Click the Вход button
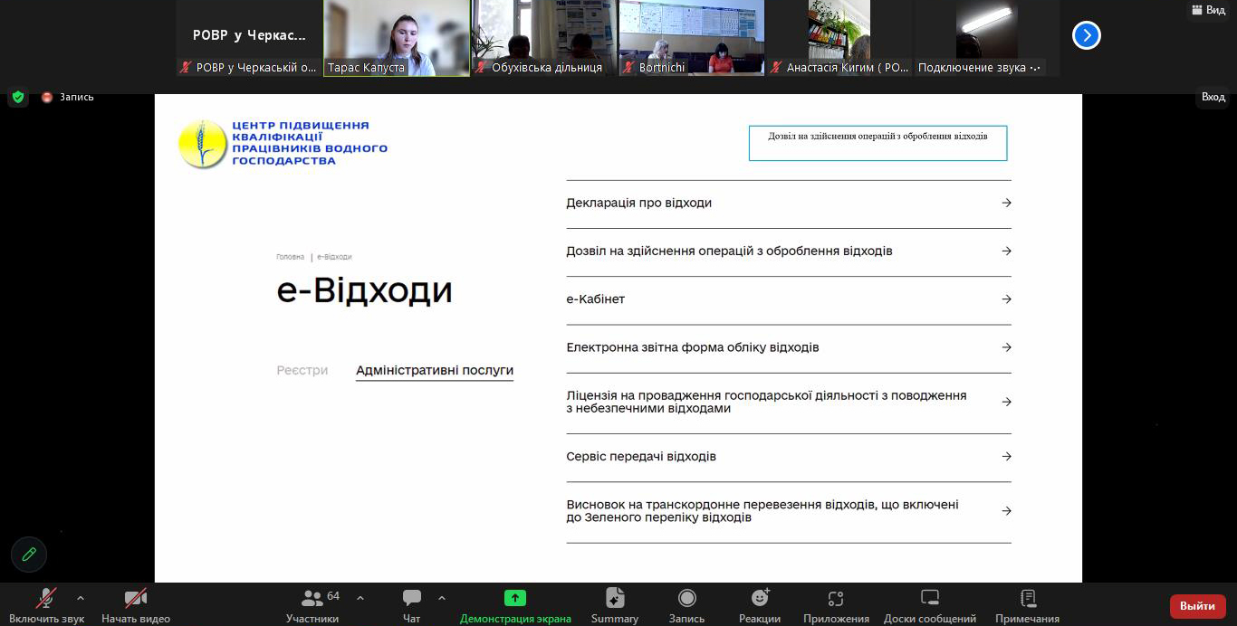This screenshot has width=1237, height=626. 1213,97
